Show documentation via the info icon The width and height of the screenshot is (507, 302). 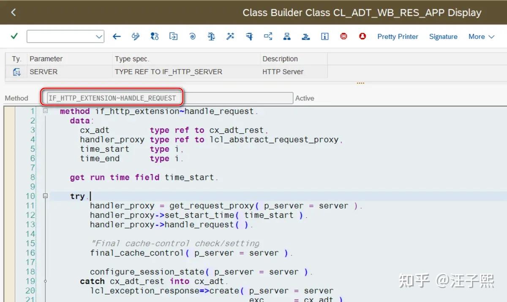tap(325, 37)
